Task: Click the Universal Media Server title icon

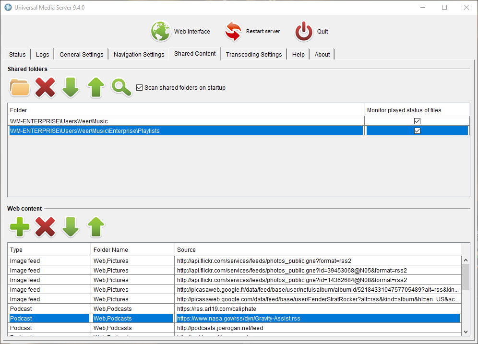Action: (8, 7)
